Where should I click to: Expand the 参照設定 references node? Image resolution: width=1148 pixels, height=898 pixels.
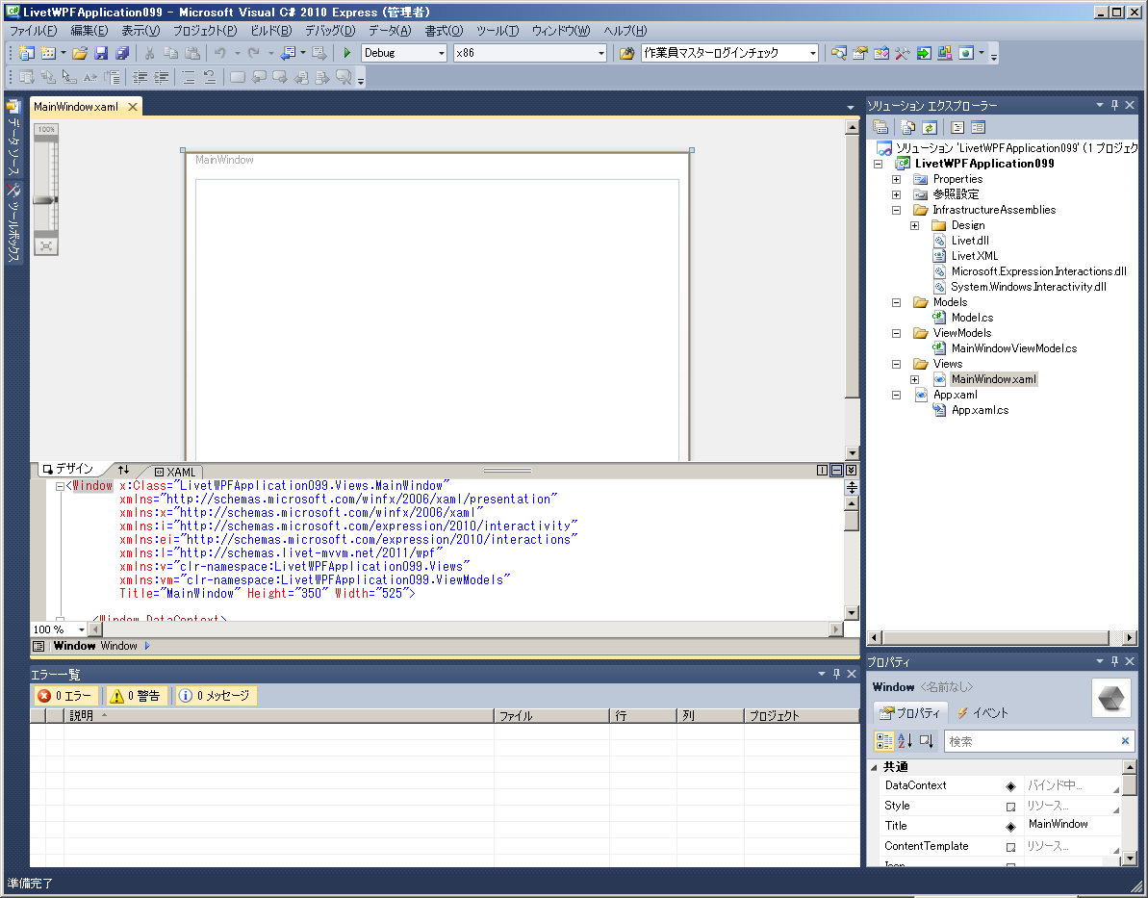point(896,194)
